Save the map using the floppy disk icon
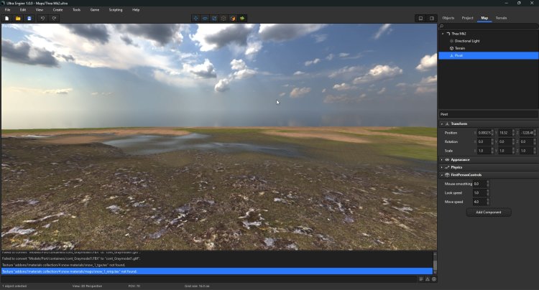Screen dimensions: 539x290 (29, 18)
